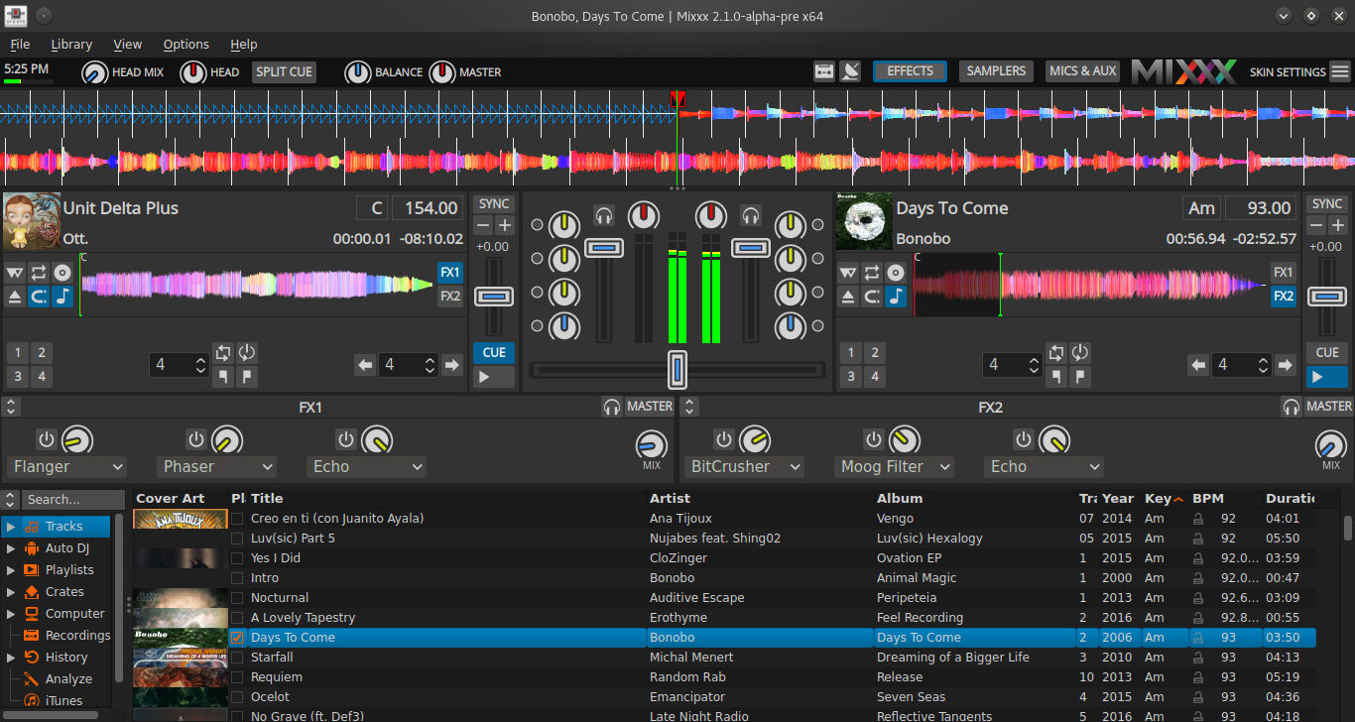Check the played box for Starfall
1355x722 pixels.
pyautogui.click(x=237, y=658)
